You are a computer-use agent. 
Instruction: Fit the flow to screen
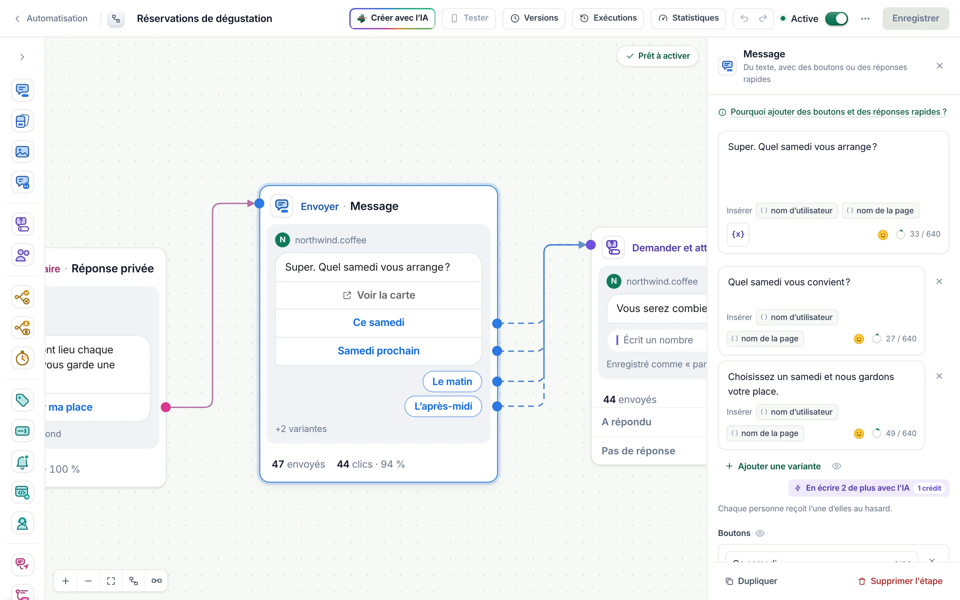111,581
